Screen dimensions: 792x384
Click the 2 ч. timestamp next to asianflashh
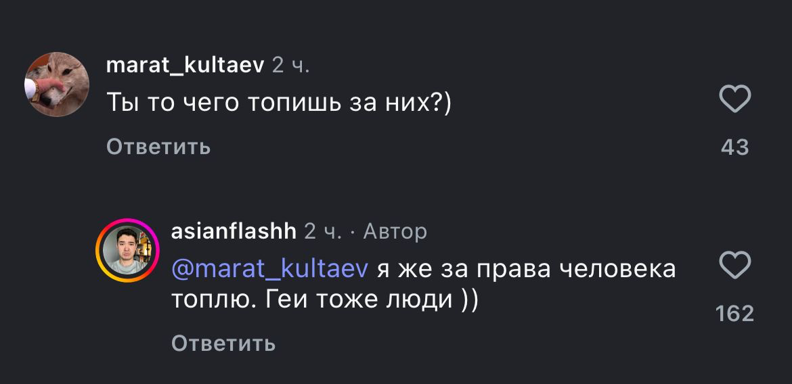[323, 231]
